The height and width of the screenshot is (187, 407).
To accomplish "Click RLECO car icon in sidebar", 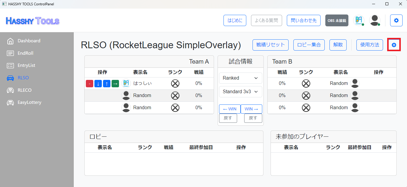I will pyautogui.click(x=10, y=90).
